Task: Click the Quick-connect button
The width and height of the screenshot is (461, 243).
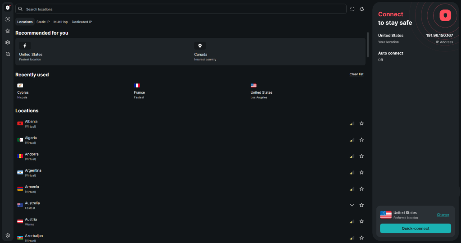Action: pos(416,228)
